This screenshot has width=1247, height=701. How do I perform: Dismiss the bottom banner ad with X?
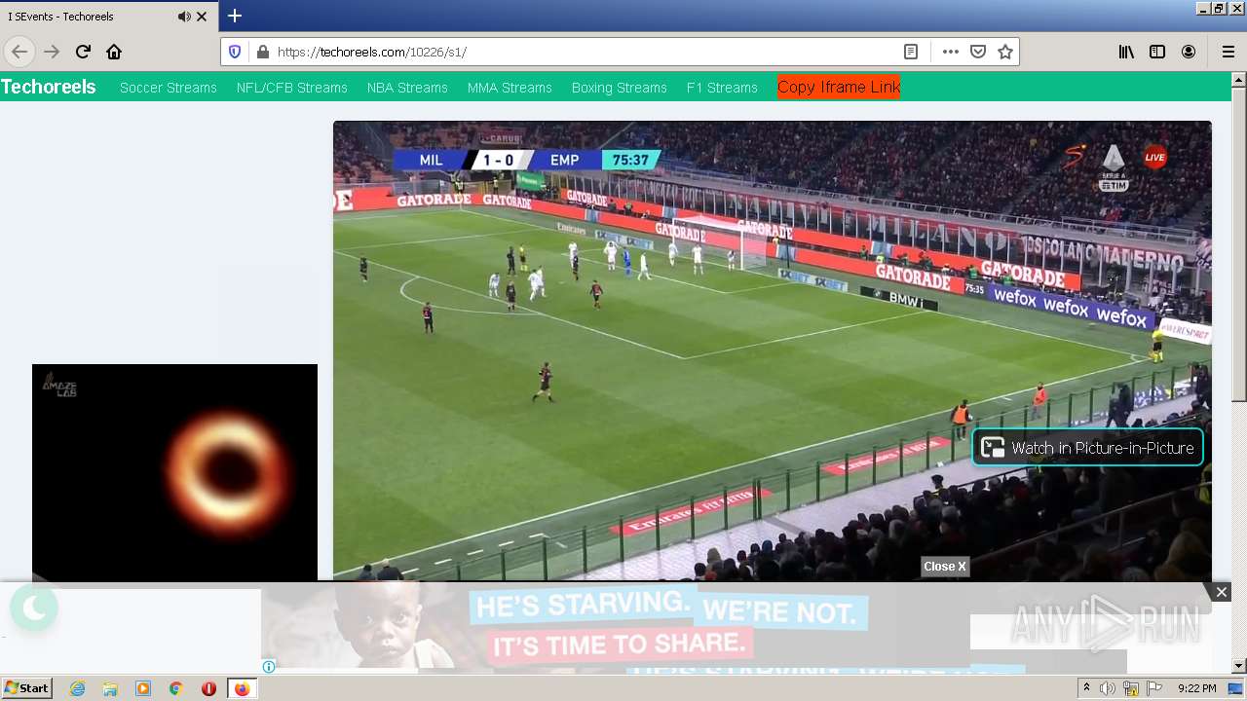(x=1221, y=592)
